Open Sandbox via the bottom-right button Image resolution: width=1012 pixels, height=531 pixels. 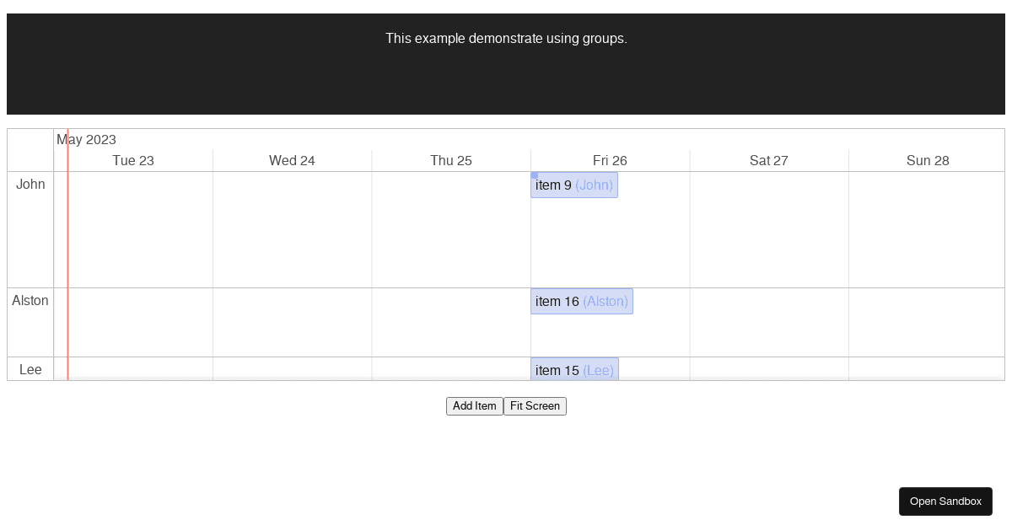point(945,501)
